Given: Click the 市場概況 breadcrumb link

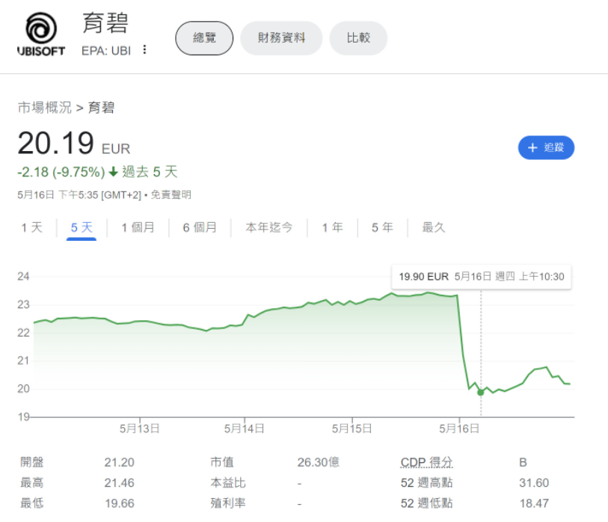Looking at the screenshot, I should (44, 108).
